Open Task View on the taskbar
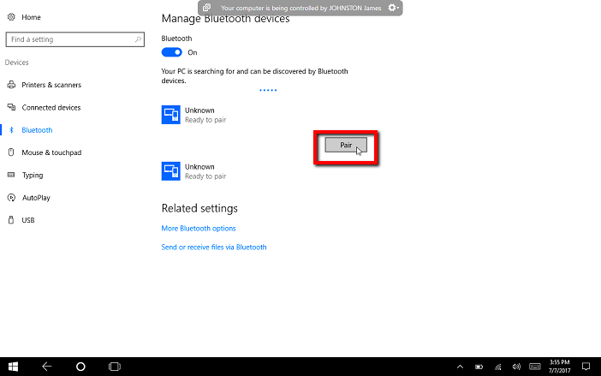 tap(114, 366)
